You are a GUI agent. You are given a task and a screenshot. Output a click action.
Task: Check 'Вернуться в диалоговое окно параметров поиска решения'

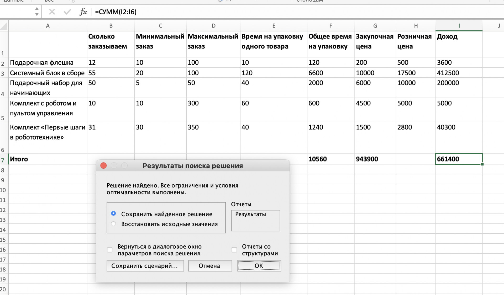110,250
